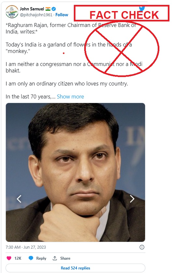Go to next image with right chevron
The height and width of the screenshot is (273, 187).
132,199
